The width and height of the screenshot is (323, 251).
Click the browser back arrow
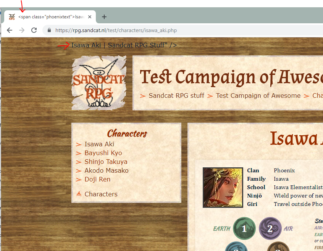click(x=10, y=30)
